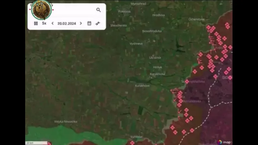The height and width of the screenshot is (145, 258).
Task: Click the unit marker below Vuhledar
Action: (x=132, y=142)
